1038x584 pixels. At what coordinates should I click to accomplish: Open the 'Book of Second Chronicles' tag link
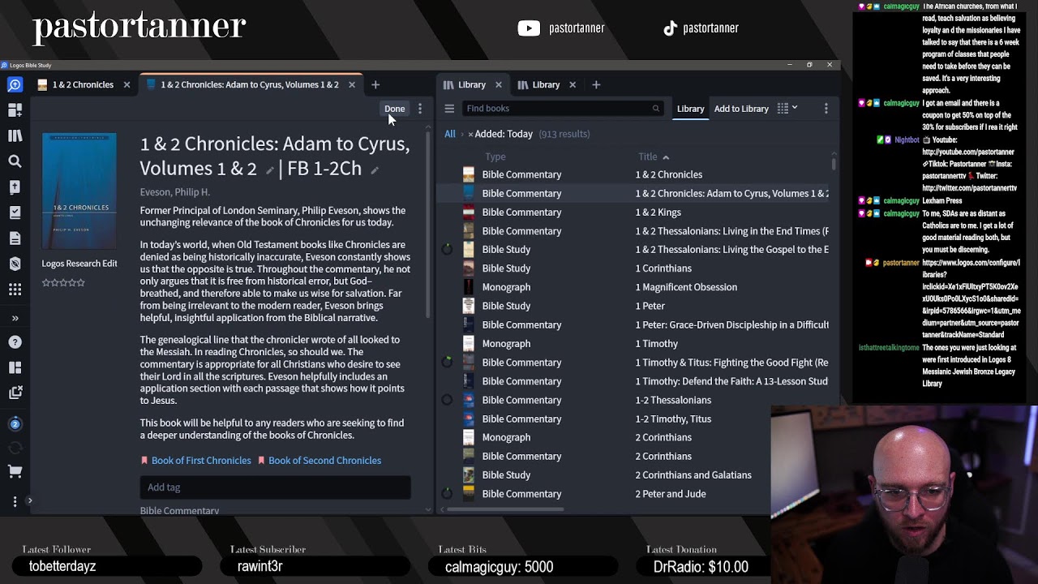click(x=324, y=461)
